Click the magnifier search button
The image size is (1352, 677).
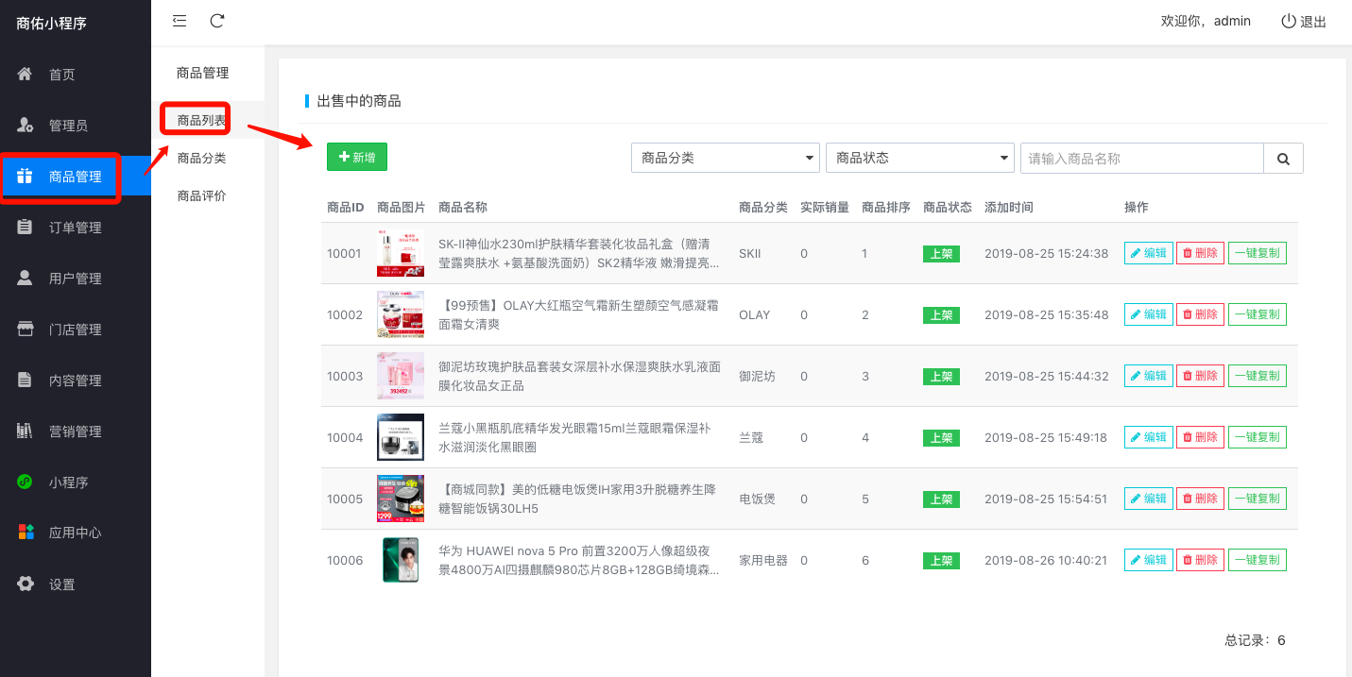click(1284, 159)
